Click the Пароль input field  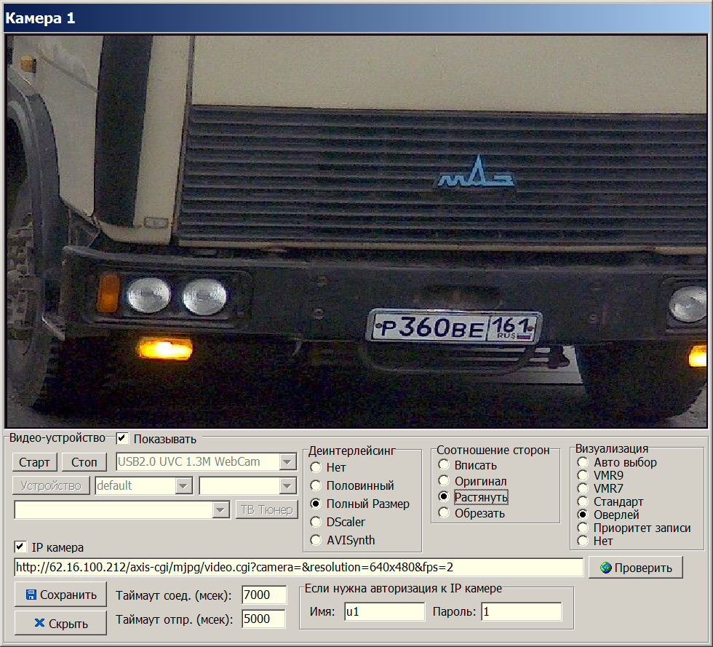pos(522,611)
